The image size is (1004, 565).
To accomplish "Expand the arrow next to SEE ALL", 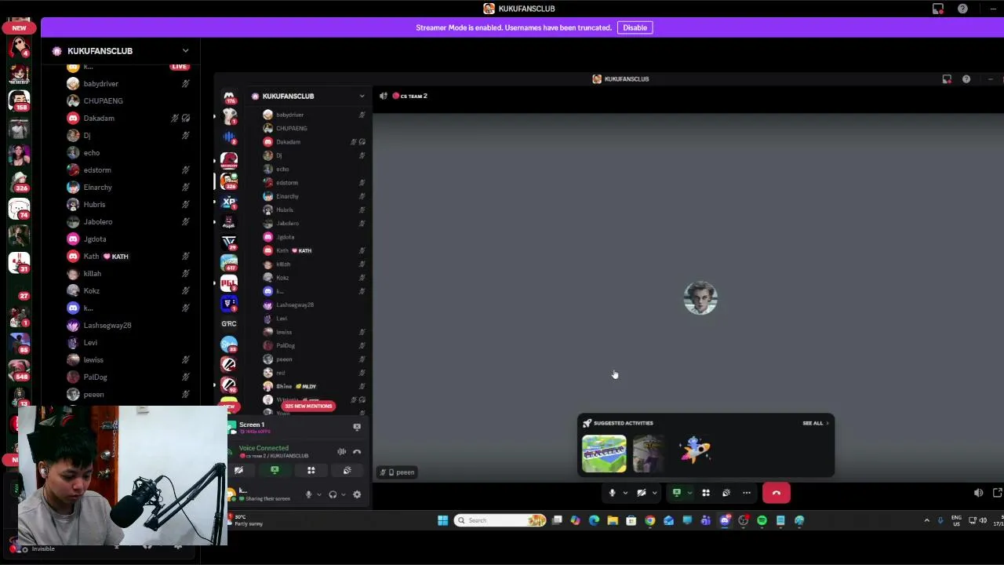I will click(827, 423).
